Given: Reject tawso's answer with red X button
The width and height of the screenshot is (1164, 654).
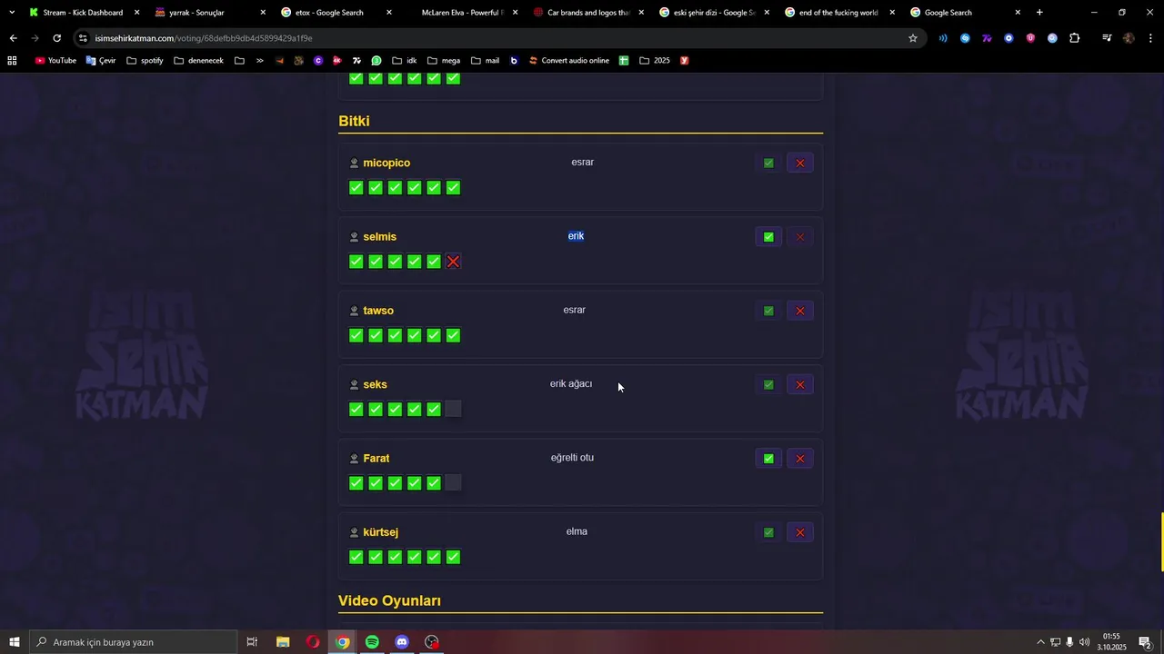Looking at the screenshot, I should 800,311.
